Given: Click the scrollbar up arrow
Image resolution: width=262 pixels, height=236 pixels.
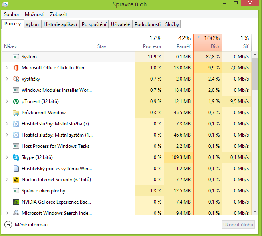Looking at the screenshot, I should [255, 55].
